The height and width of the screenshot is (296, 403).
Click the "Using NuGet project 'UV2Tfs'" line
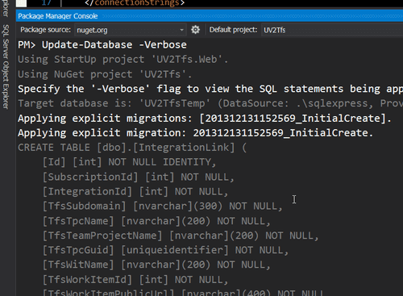[105, 74]
